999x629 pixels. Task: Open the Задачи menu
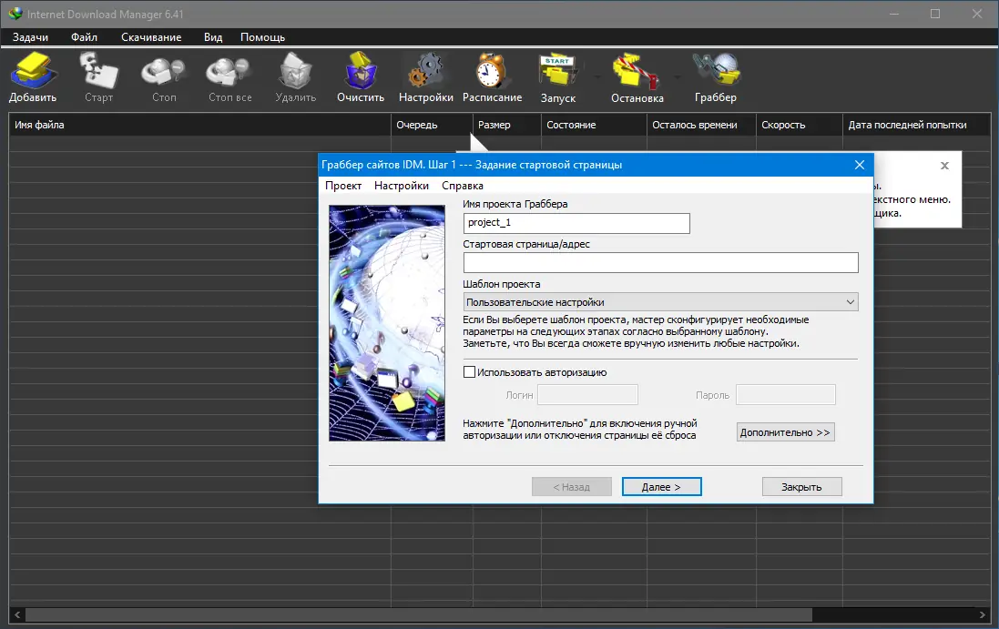(30, 37)
